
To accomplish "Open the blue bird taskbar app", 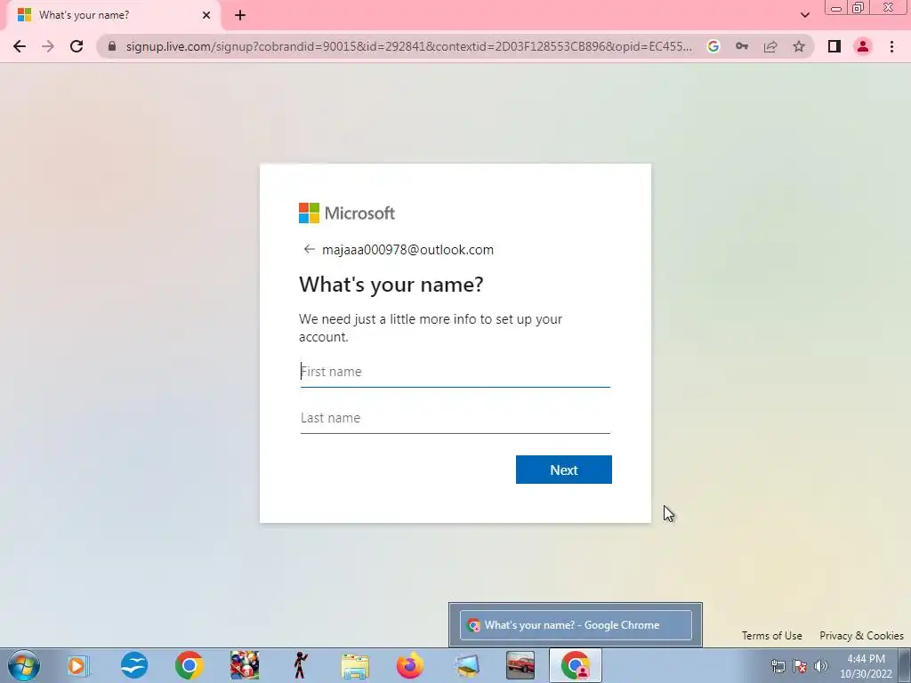I will [x=134, y=665].
